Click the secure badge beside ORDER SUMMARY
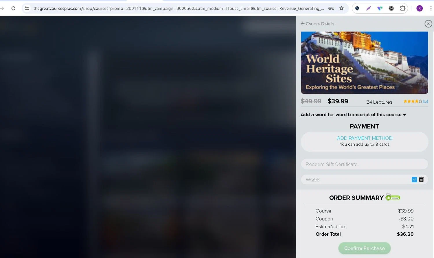Viewport: 434px width, 258px height. pos(393,197)
